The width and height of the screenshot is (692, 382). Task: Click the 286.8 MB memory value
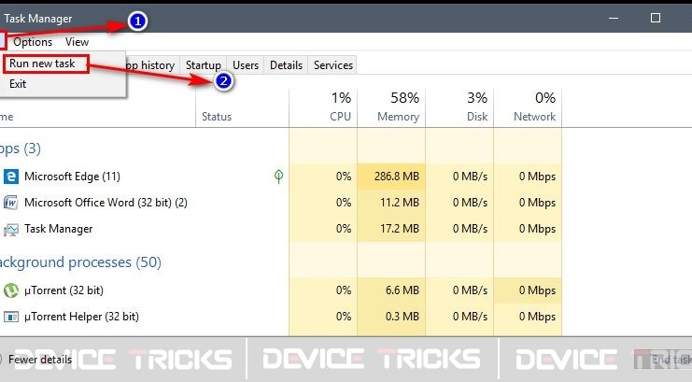coord(396,177)
